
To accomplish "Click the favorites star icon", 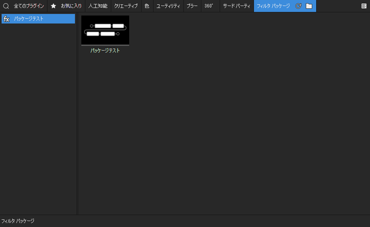I will [53, 6].
